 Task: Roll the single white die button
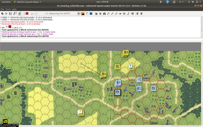point(32,14)
